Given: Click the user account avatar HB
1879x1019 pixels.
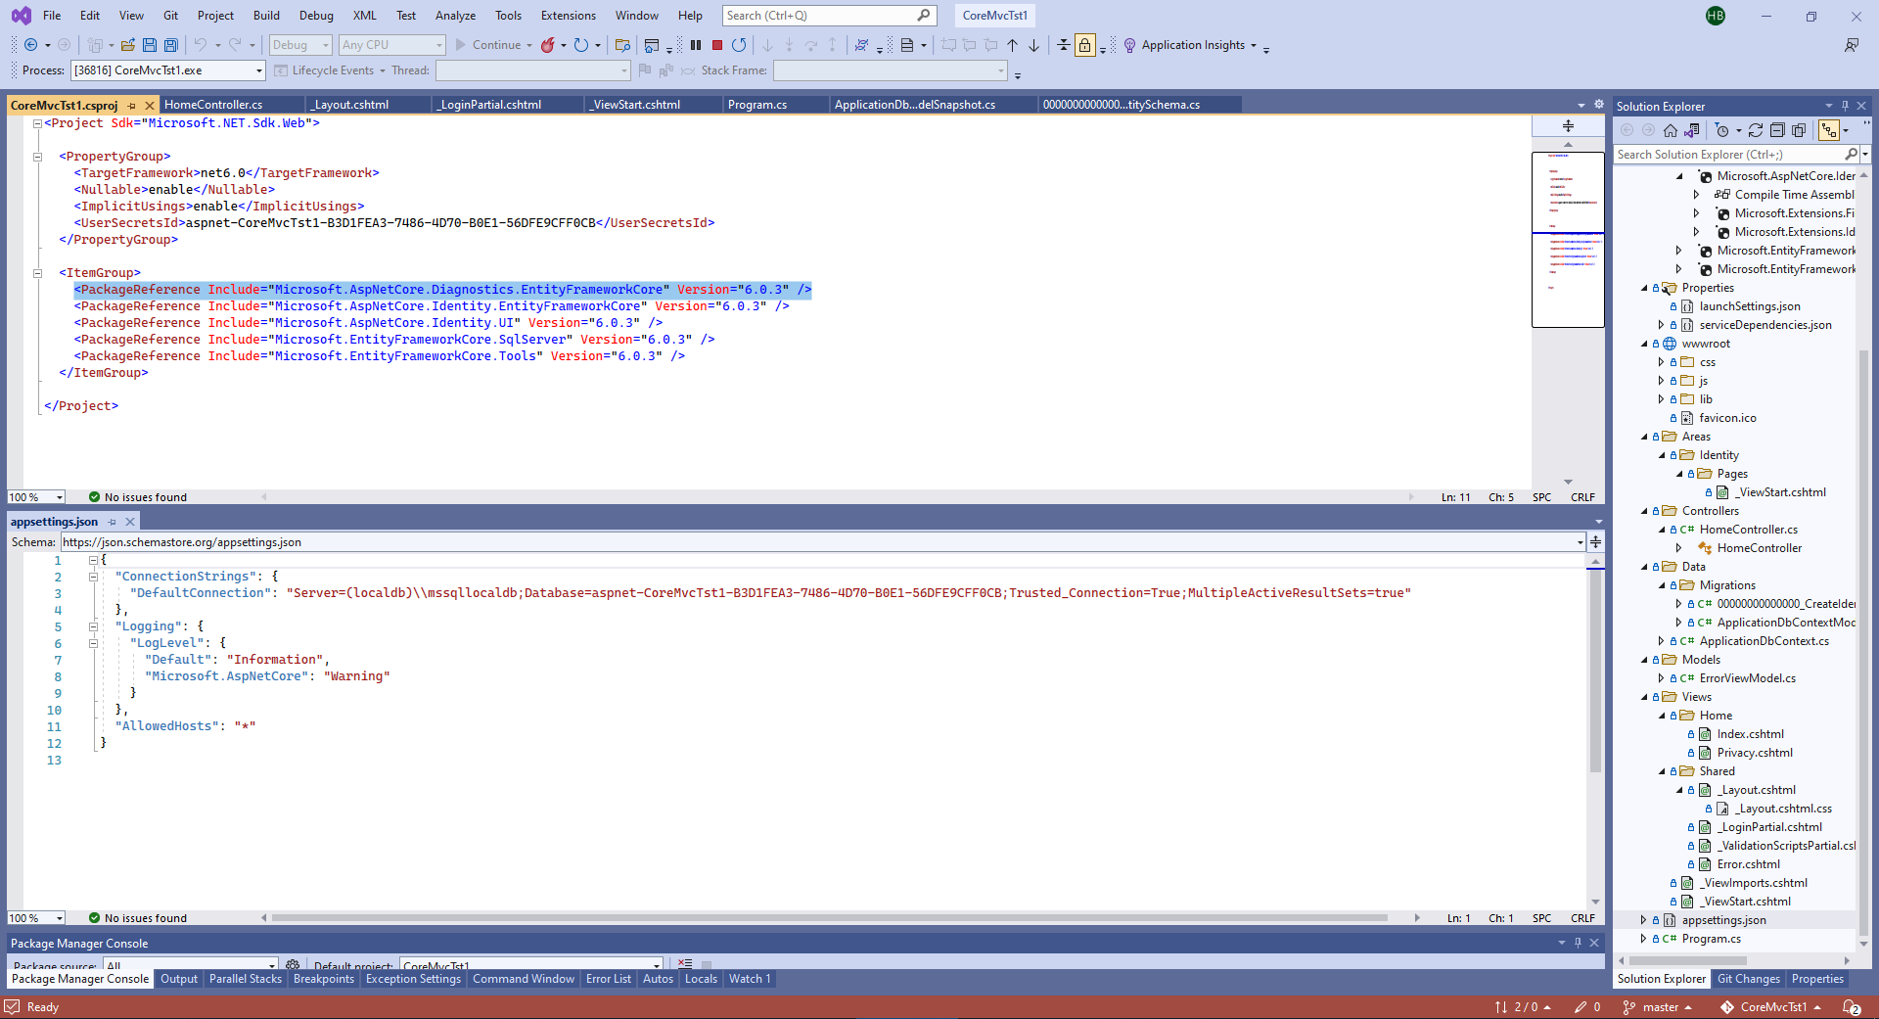Looking at the screenshot, I should pos(1716,16).
